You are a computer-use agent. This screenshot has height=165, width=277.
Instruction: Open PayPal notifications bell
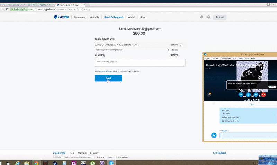[202, 17]
